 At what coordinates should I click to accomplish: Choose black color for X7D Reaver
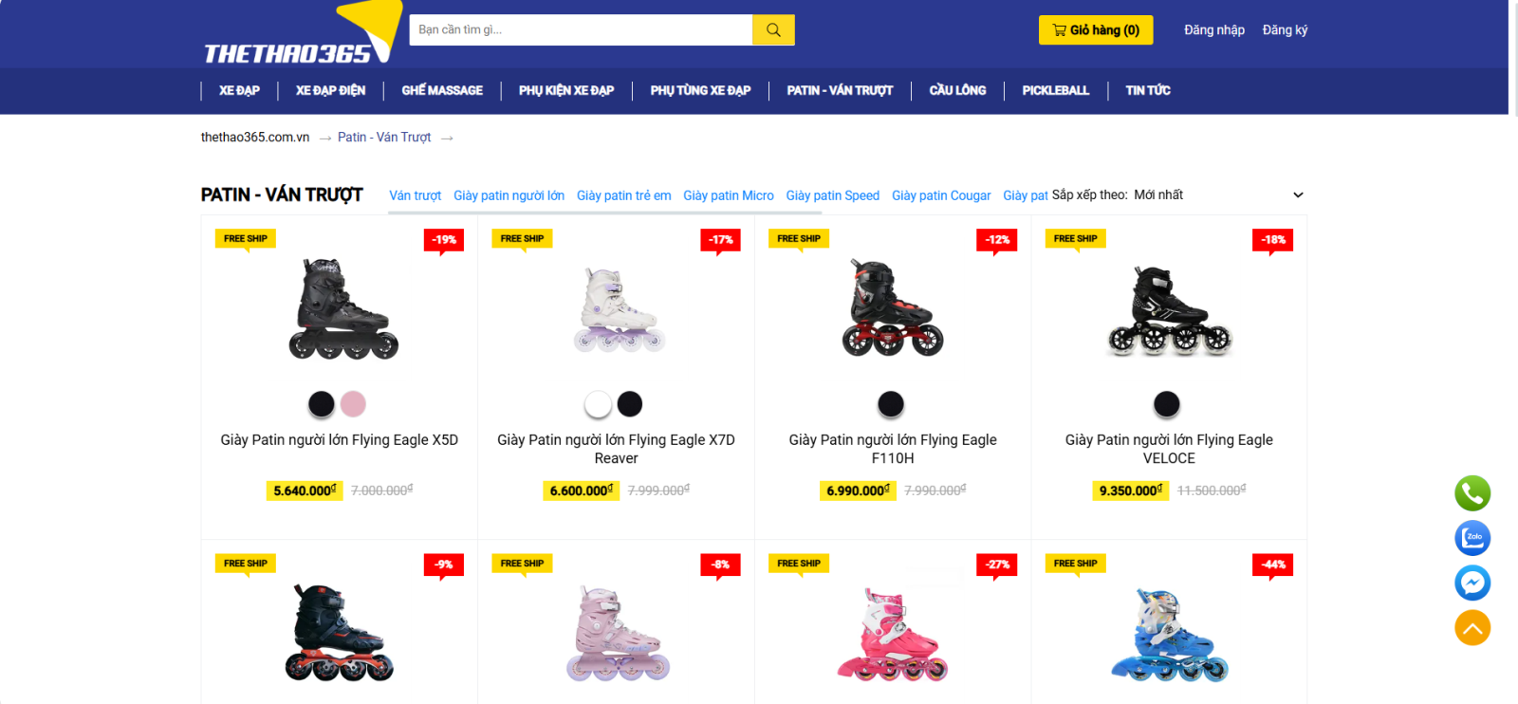tap(630, 404)
